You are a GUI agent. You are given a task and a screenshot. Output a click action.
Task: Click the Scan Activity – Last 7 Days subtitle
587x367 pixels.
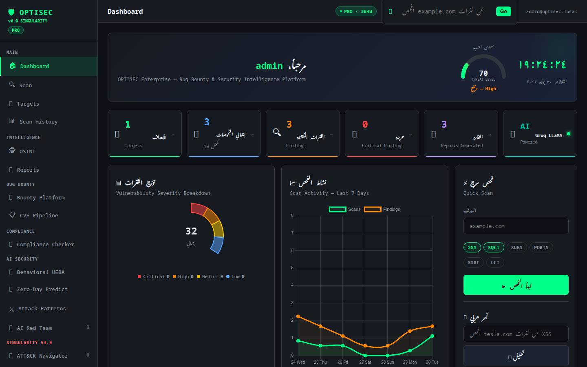(x=329, y=193)
